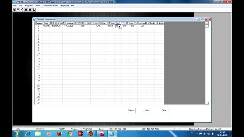Screen dimensions: 244x137
Task: Launch Internet Explorer from the taskbar
Action: pyautogui.click(x=27, y=134)
